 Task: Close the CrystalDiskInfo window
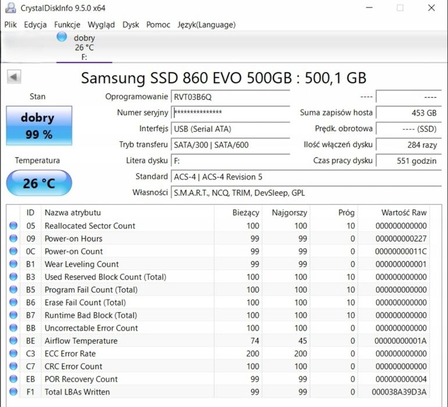(431, 8)
